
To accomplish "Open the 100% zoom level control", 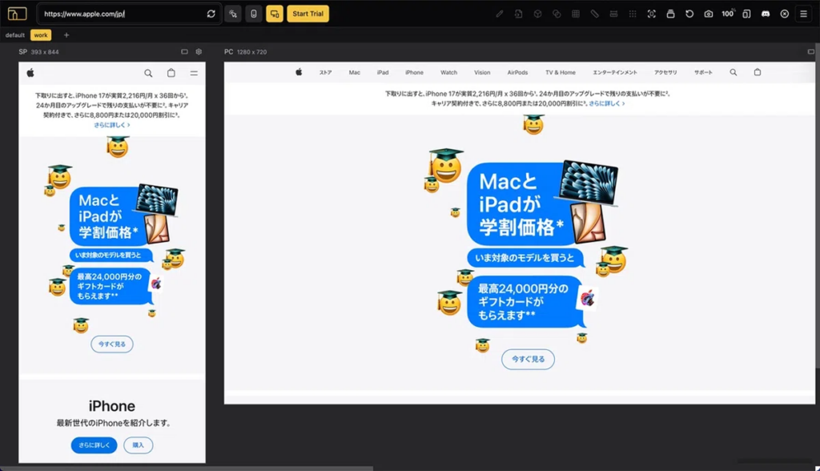I will (x=728, y=14).
